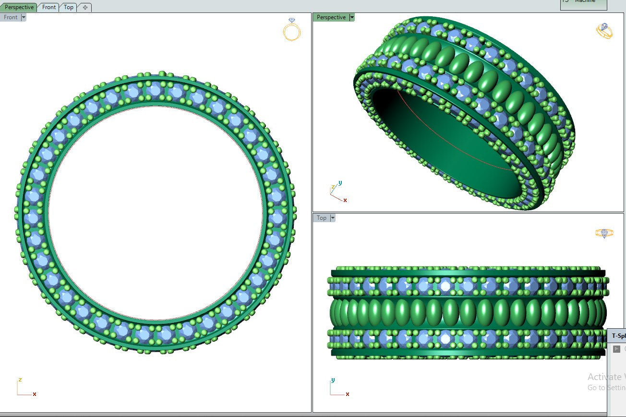The height and width of the screenshot is (417, 626).
Task: Add a new viewport tab with plus icon
Action: [85, 7]
